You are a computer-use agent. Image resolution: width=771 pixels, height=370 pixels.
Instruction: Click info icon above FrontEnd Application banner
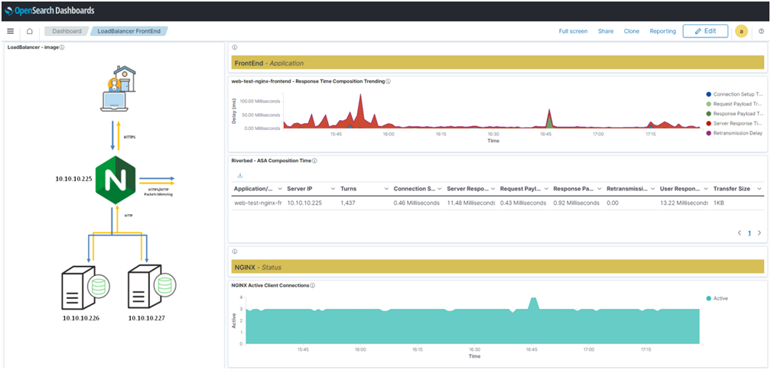[235, 47]
